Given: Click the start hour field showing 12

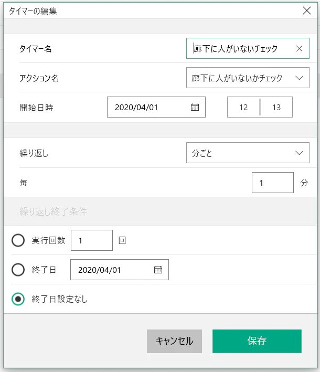Looking at the screenshot, I should point(243,107).
